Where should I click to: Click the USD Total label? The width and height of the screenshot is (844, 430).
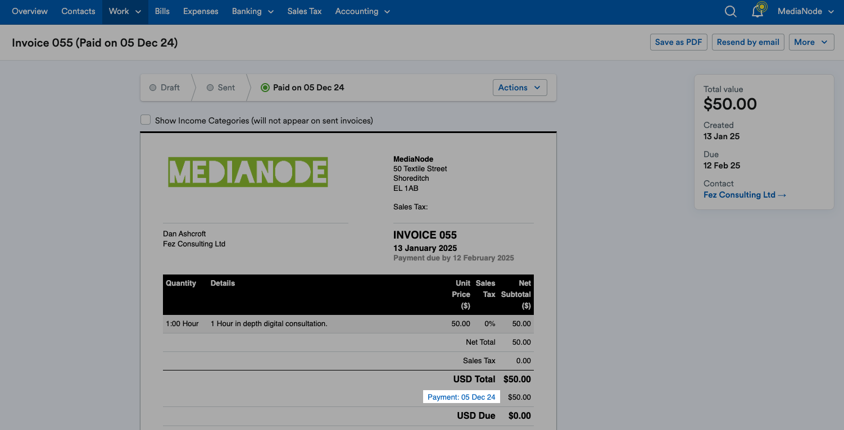(x=474, y=379)
